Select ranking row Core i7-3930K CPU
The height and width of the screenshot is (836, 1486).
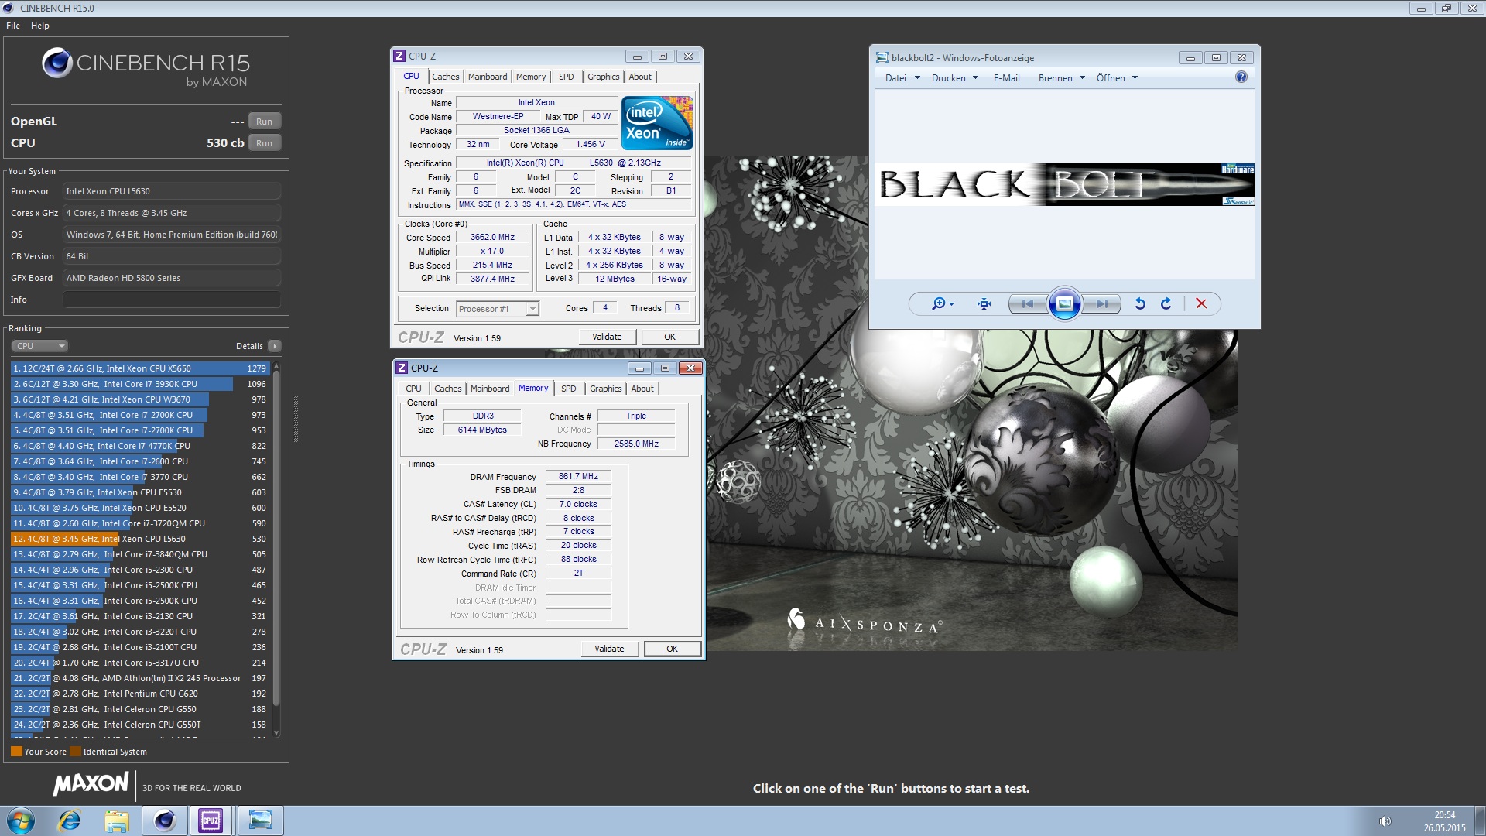139,384
